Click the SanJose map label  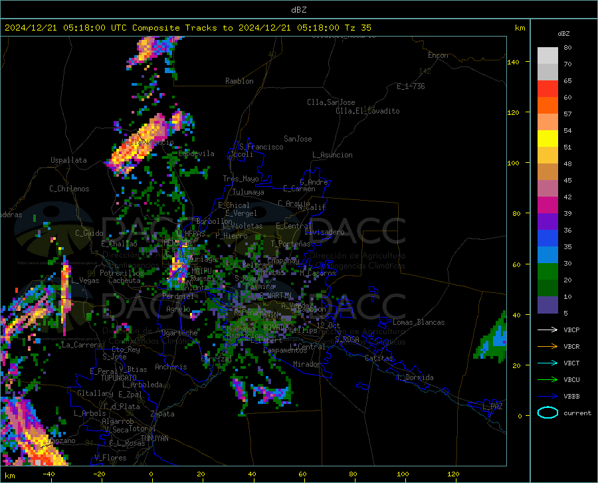click(x=298, y=139)
